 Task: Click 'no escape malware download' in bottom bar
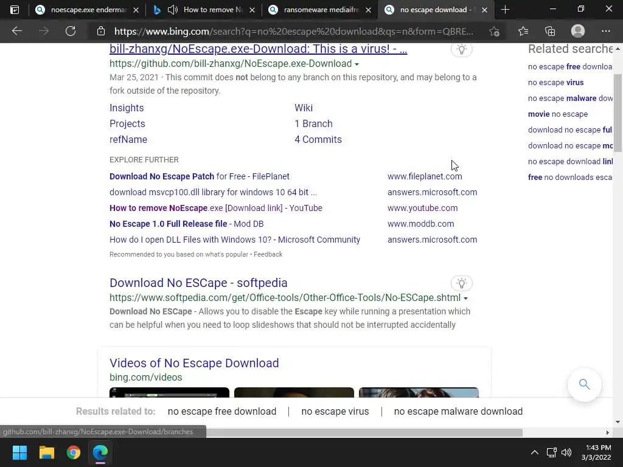point(458,412)
